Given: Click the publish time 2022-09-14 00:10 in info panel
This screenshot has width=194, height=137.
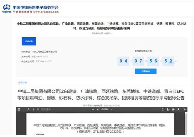Looking at the screenshot, I should click(x=40, y=57).
